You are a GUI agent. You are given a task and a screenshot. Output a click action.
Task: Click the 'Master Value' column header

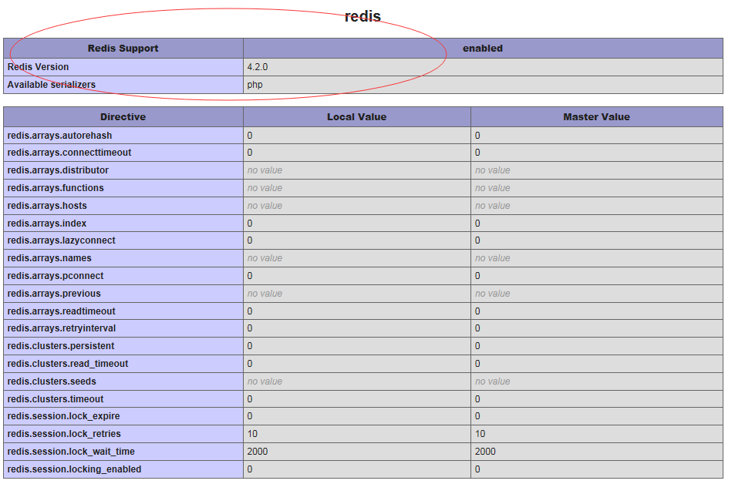597,116
